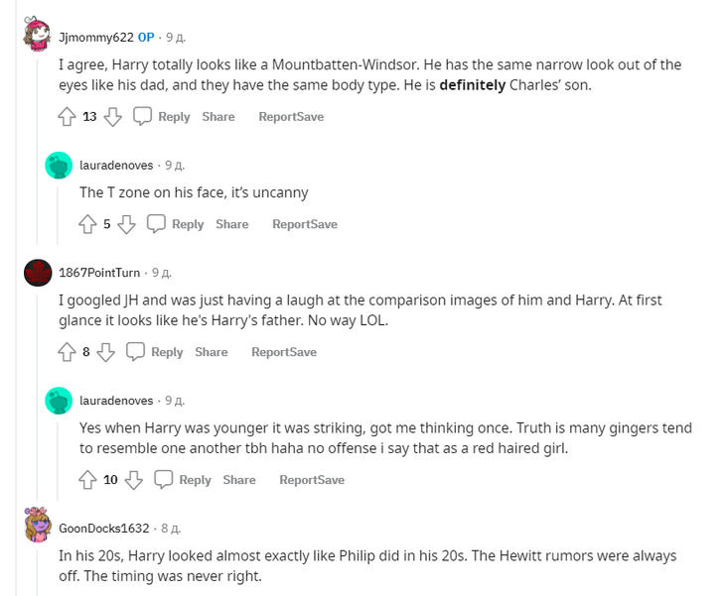The width and height of the screenshot is (725, 596).
Task: Downvote 1867PointTurn's comment with 8 points
Action: [106, 352]
